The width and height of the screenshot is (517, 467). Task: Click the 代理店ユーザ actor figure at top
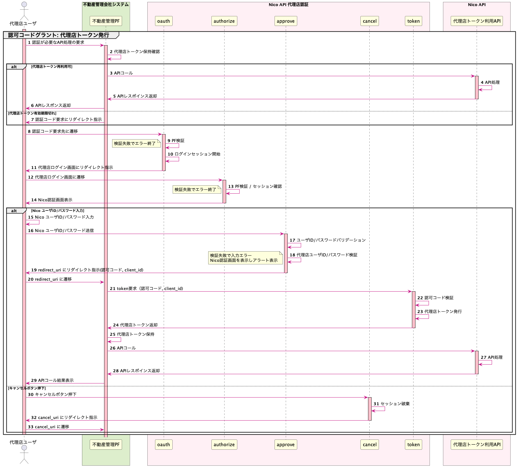click(x=24, y=11)
